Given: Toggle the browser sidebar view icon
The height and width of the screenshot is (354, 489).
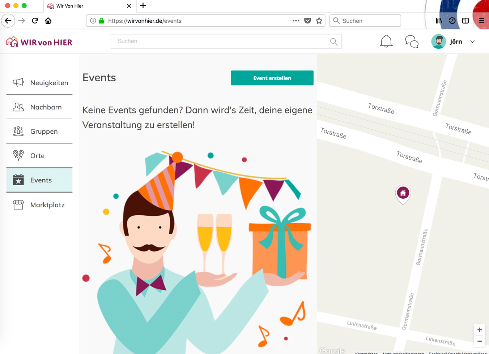Looking at the screenshot, I should (465, 21).
